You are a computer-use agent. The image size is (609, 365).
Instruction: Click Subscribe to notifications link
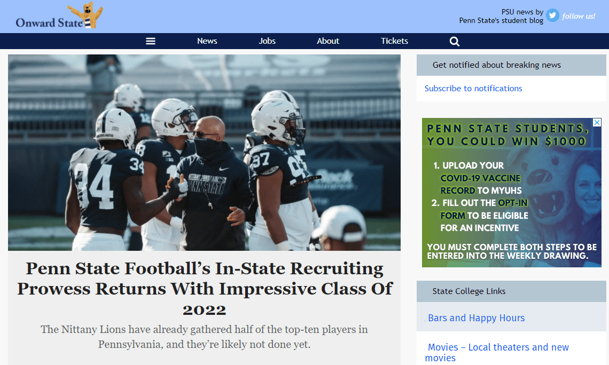pos(473,89)
